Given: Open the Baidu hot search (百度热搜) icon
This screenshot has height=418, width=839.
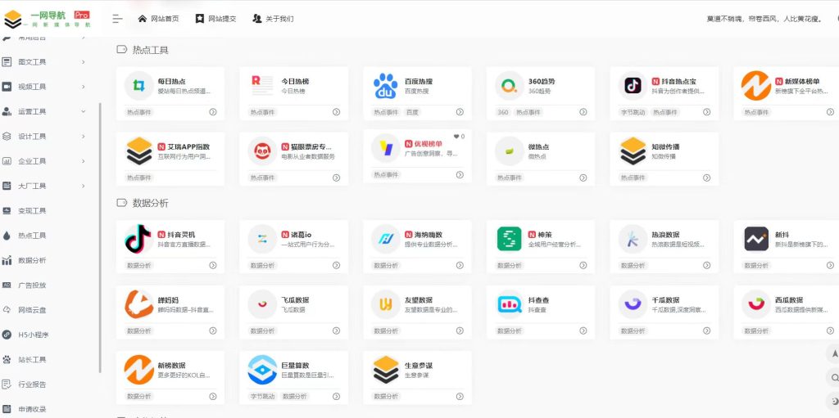Looking at the screenshot, I should (x=386, y=86).
